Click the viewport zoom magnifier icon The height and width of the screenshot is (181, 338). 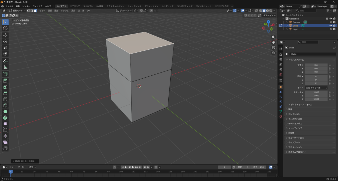(x=273, y=37)
